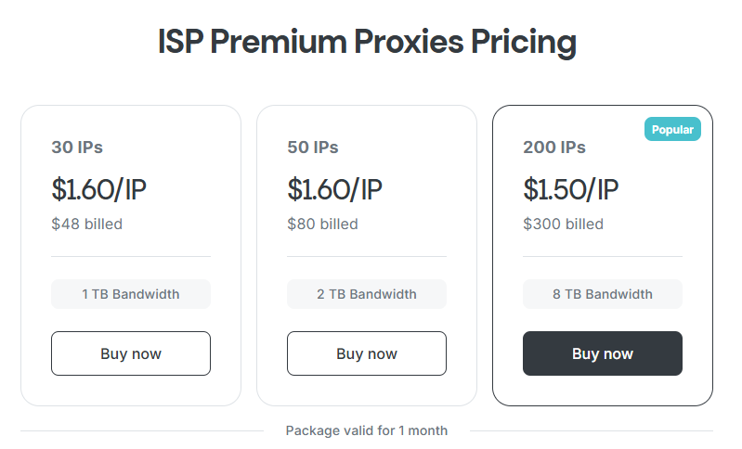
Task: Select the 1 TB Bandwidth pill
Action: (131, 294)
